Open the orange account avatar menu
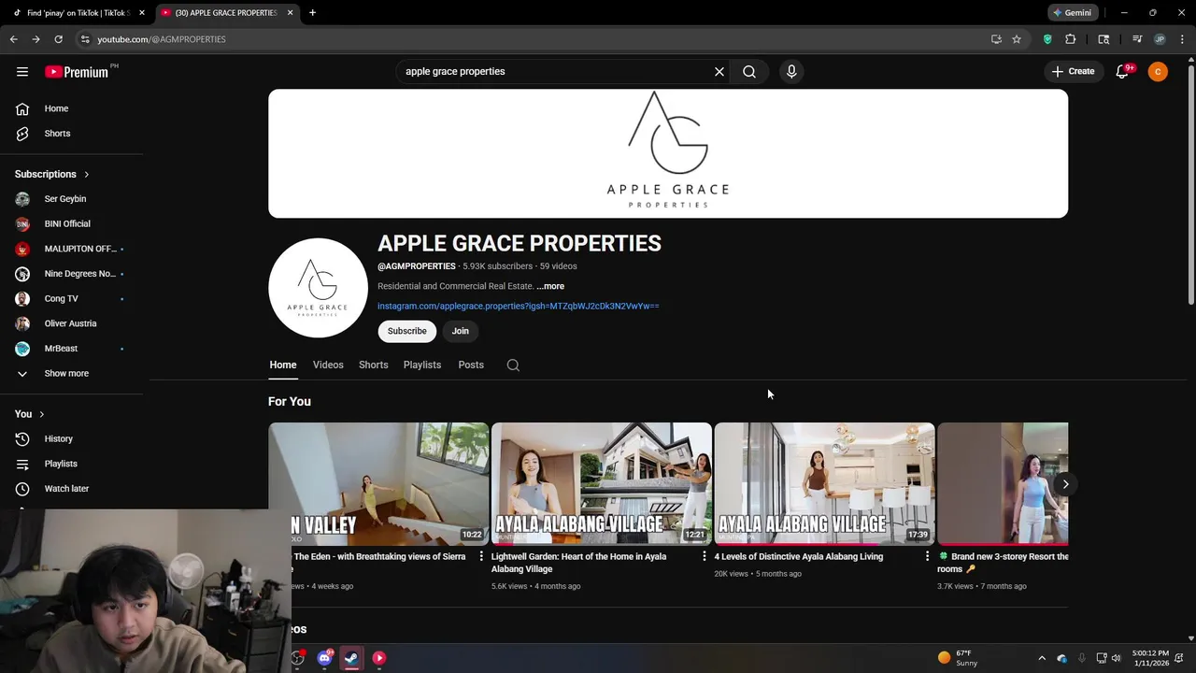The width and height of the screenshot is (1196, 673). 1158,72
